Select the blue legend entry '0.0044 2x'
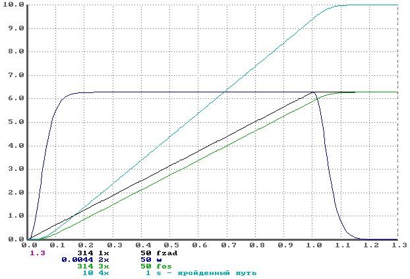The width and height of the screenshot is (410, 279). point(85,260)
